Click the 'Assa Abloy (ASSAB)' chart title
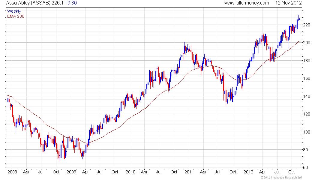 [28, 3]
